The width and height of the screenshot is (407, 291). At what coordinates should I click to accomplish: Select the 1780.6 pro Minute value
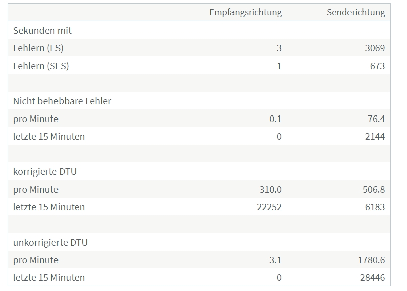coord(371,260)
